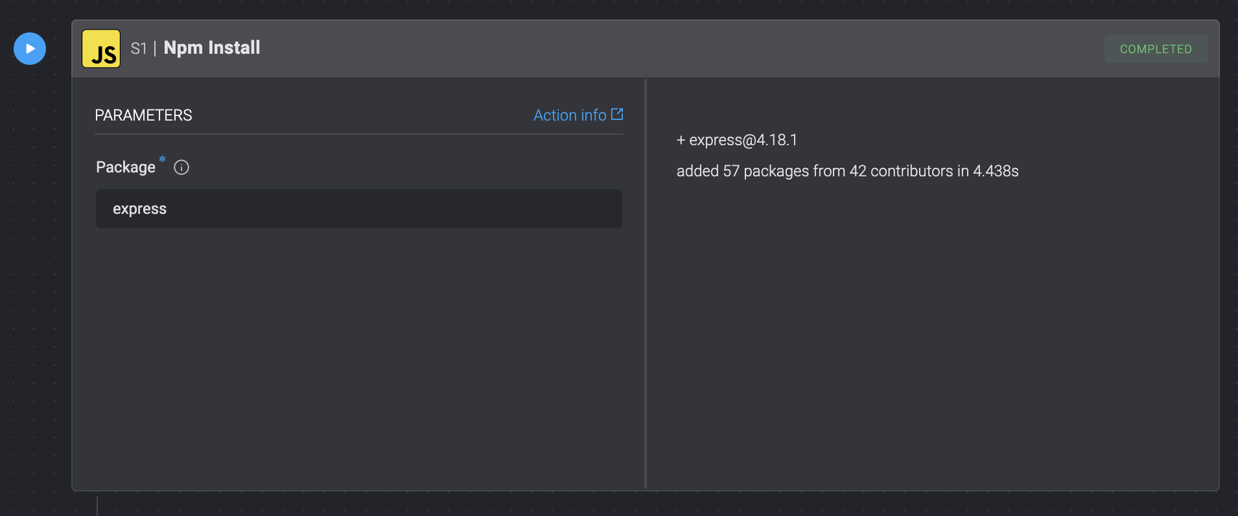Click the Package field label
This screenshot has height=516, width=1238.
click(126, 167)
